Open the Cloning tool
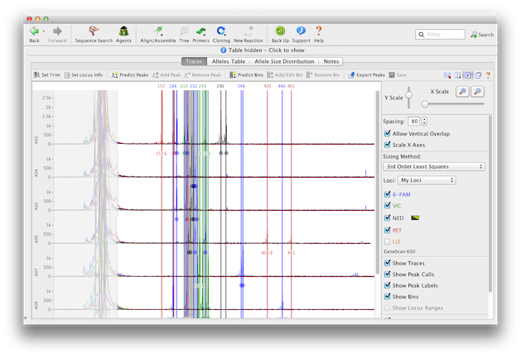 (221, 32)
